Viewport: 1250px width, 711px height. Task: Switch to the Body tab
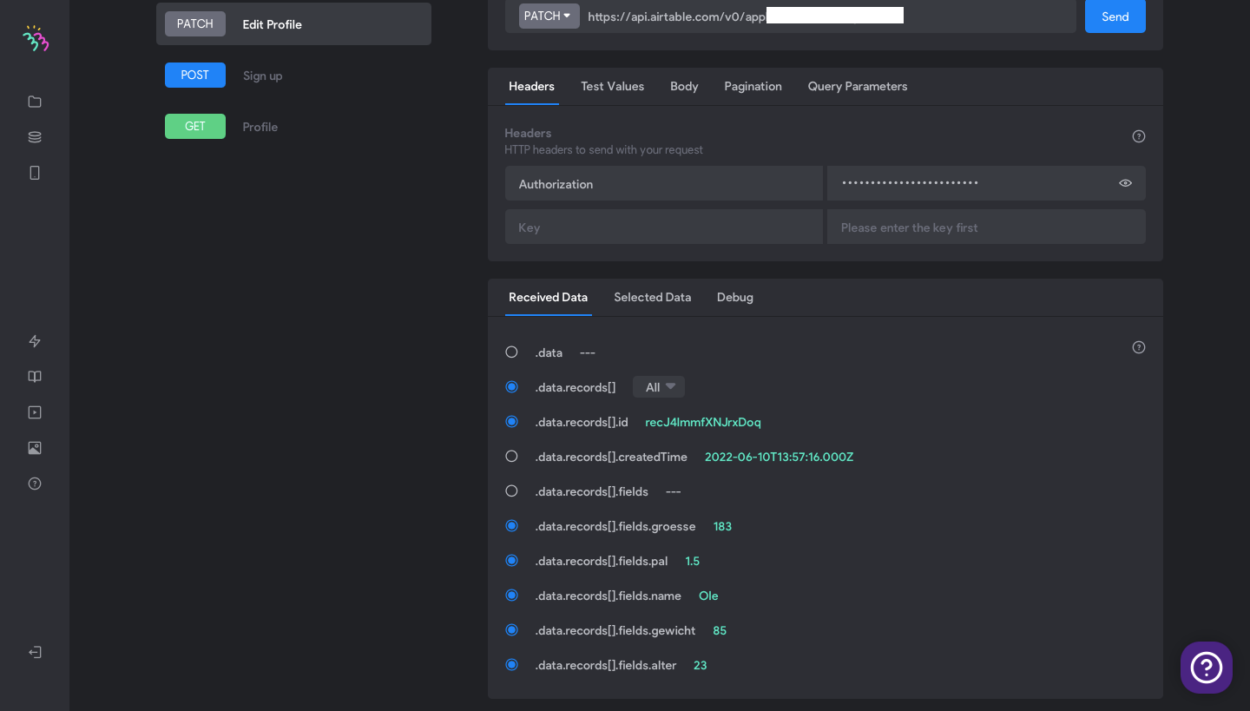click(684, 86)
